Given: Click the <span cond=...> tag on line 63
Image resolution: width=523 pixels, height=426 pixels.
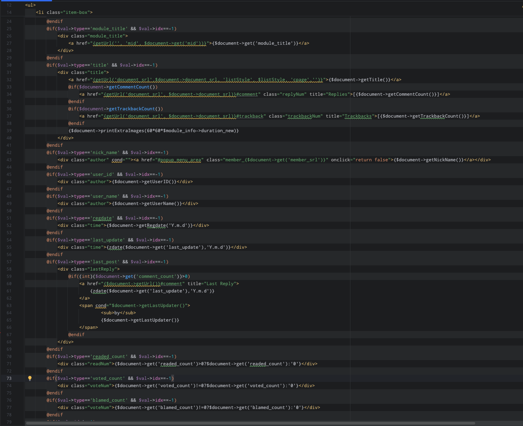Looking at the screenshot, I should point(135,306).
